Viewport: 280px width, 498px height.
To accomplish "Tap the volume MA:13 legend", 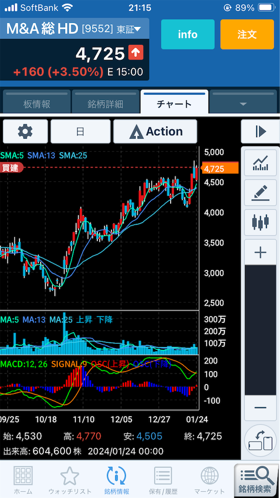I will (34, 320).
